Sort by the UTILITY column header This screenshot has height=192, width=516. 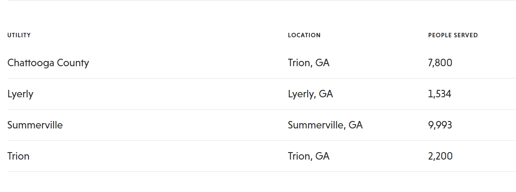[19, 35]
